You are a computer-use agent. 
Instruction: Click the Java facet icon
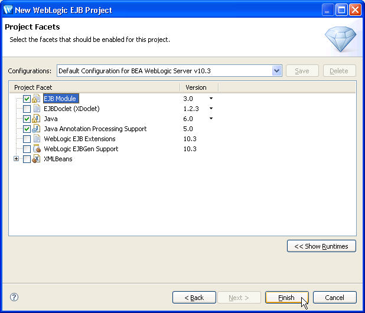[36, 119]
